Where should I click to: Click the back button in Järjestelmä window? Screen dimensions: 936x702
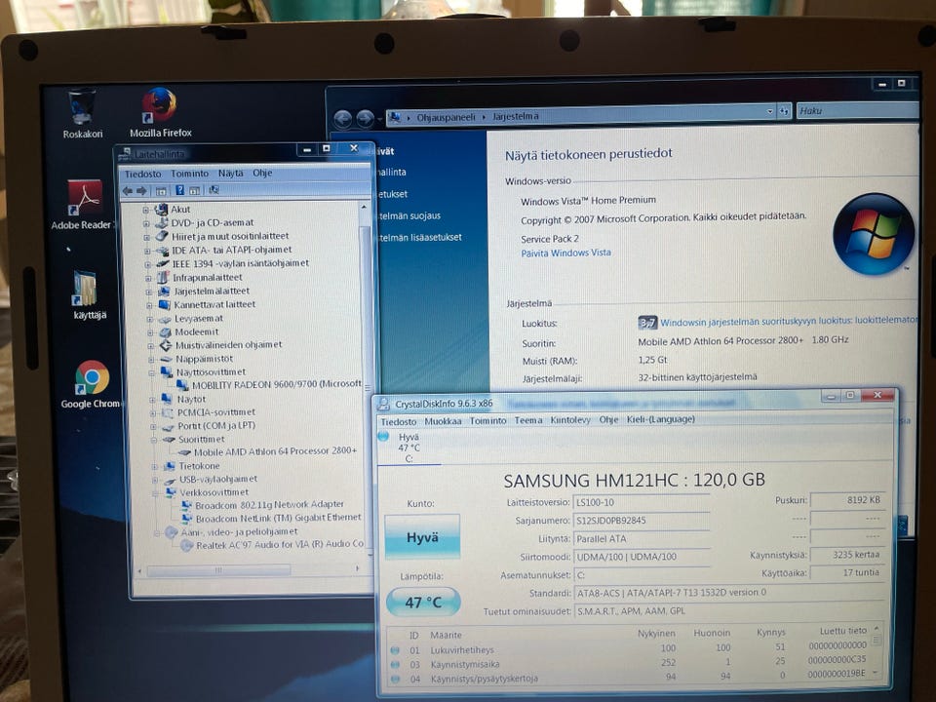point(342,119)
